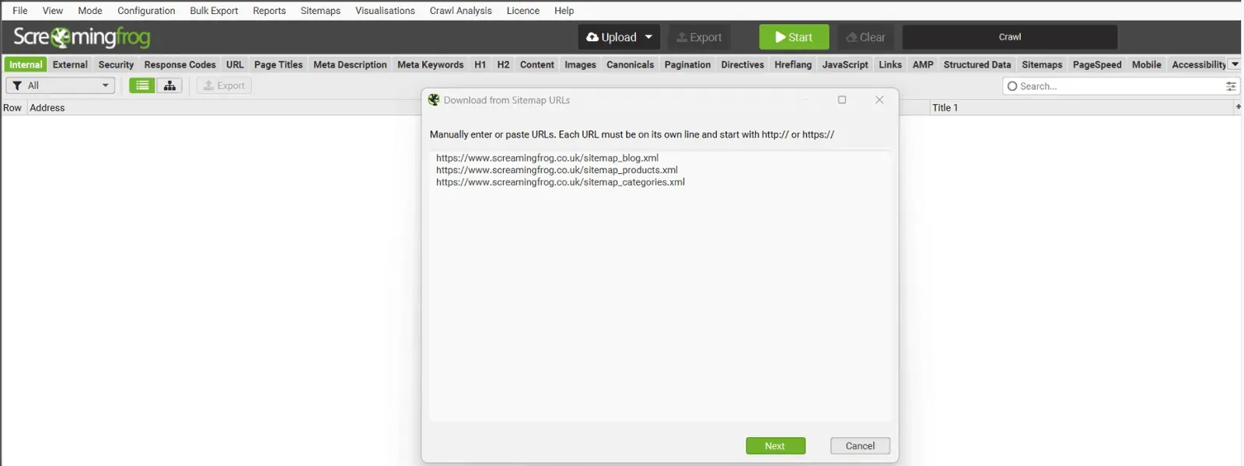Click the sitemap_categories.xml URL line

point(561,182)
